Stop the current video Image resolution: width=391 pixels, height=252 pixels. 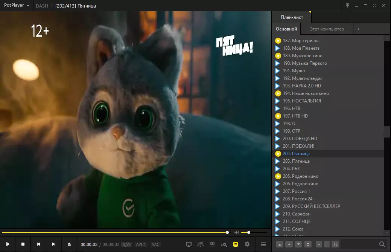point(23,244)
